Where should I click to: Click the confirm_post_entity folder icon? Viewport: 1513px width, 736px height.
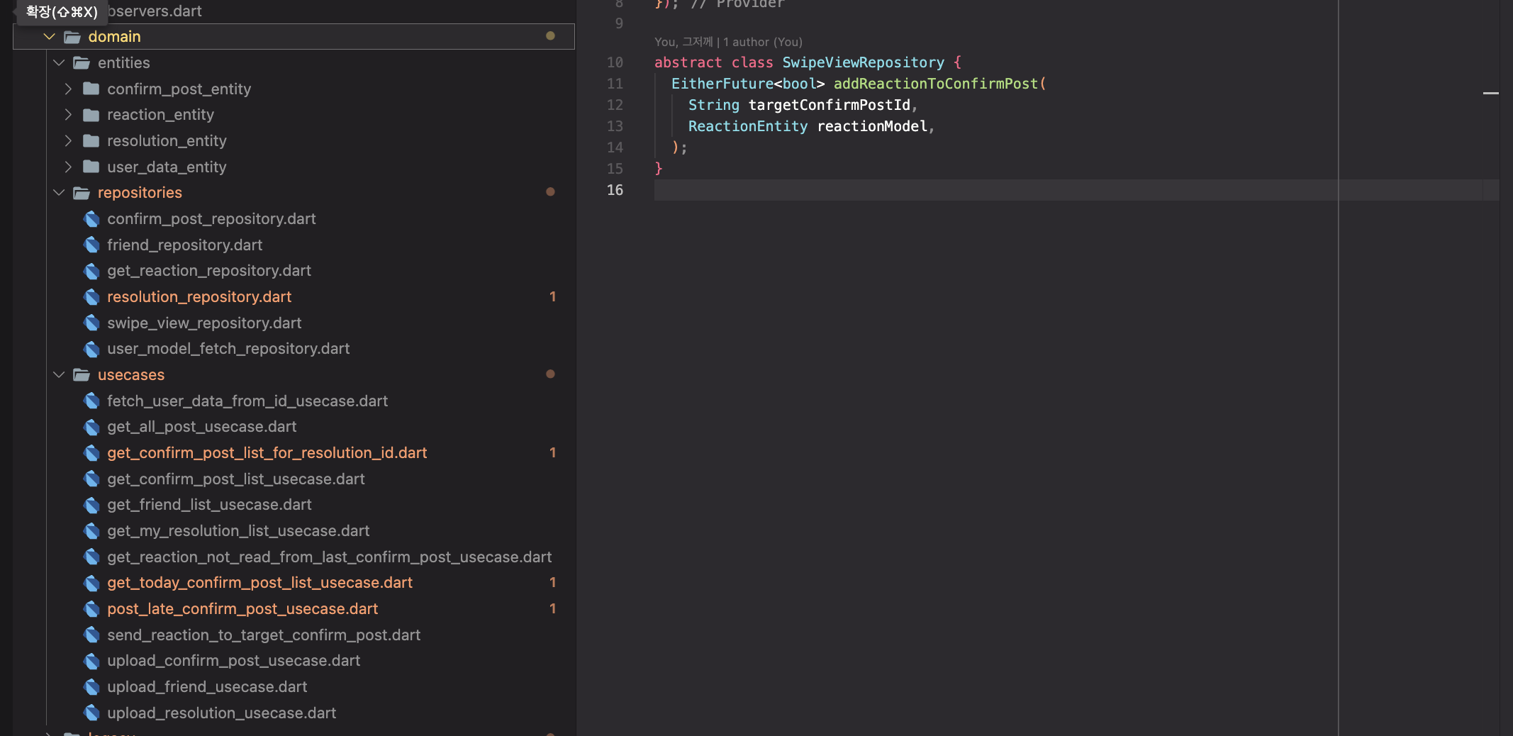coord(91,89)
